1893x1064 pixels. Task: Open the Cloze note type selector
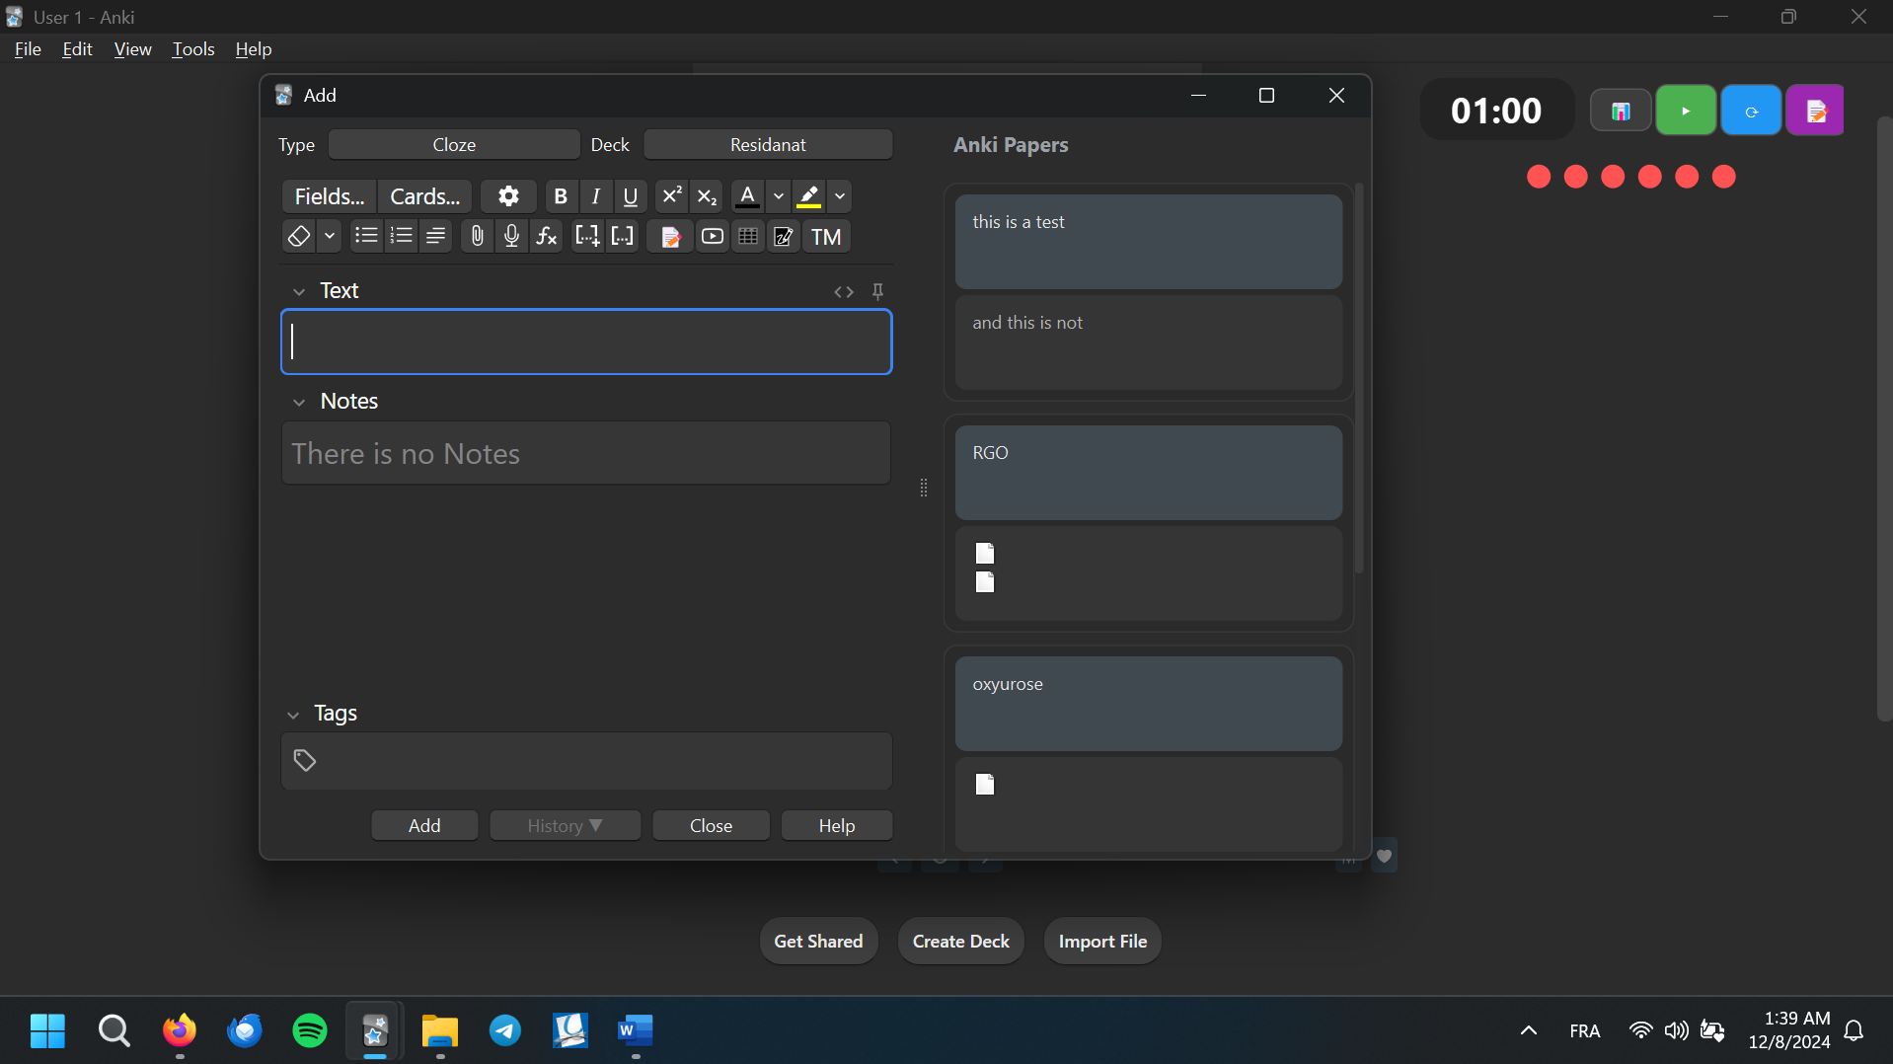[x=454, y=145]
